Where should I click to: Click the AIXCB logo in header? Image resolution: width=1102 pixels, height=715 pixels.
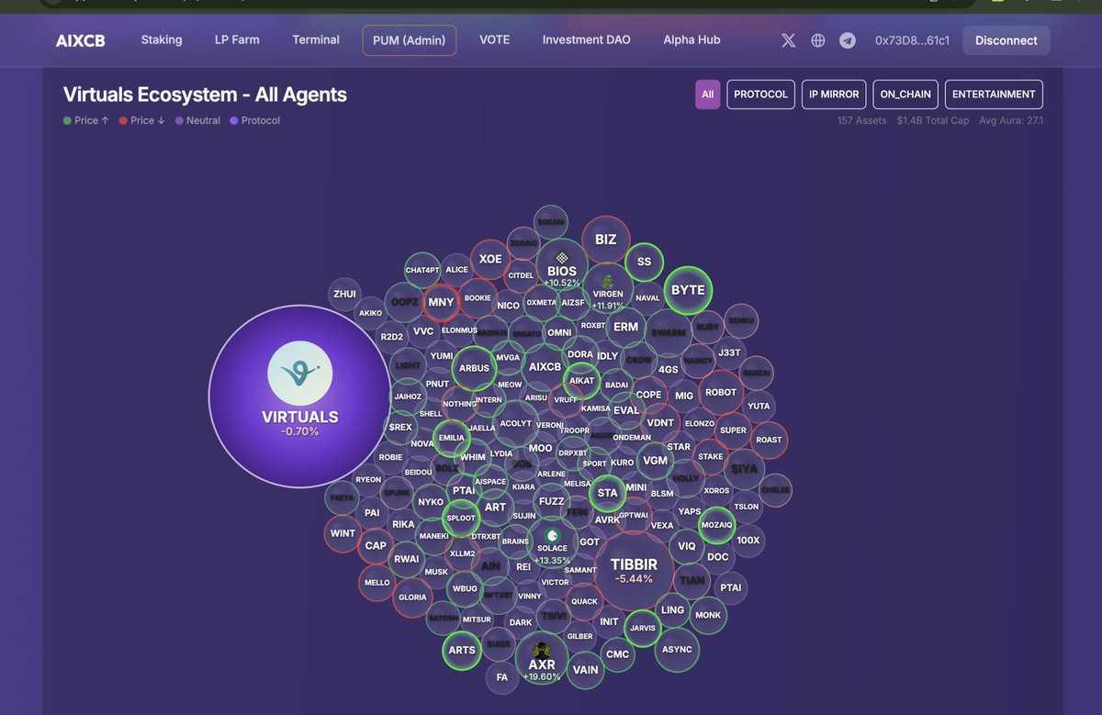pyautogui.click(x=80, y=40)
